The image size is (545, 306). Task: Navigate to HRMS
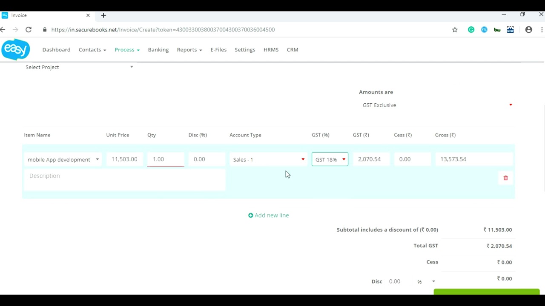coord(271,50)
